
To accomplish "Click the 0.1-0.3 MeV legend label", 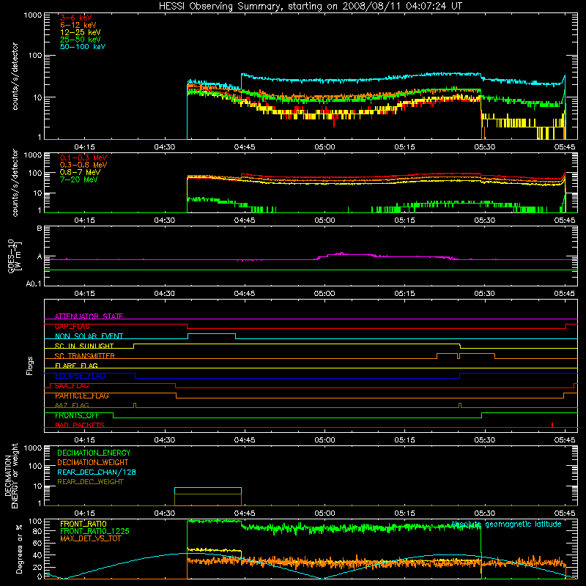I will [84, 157].
